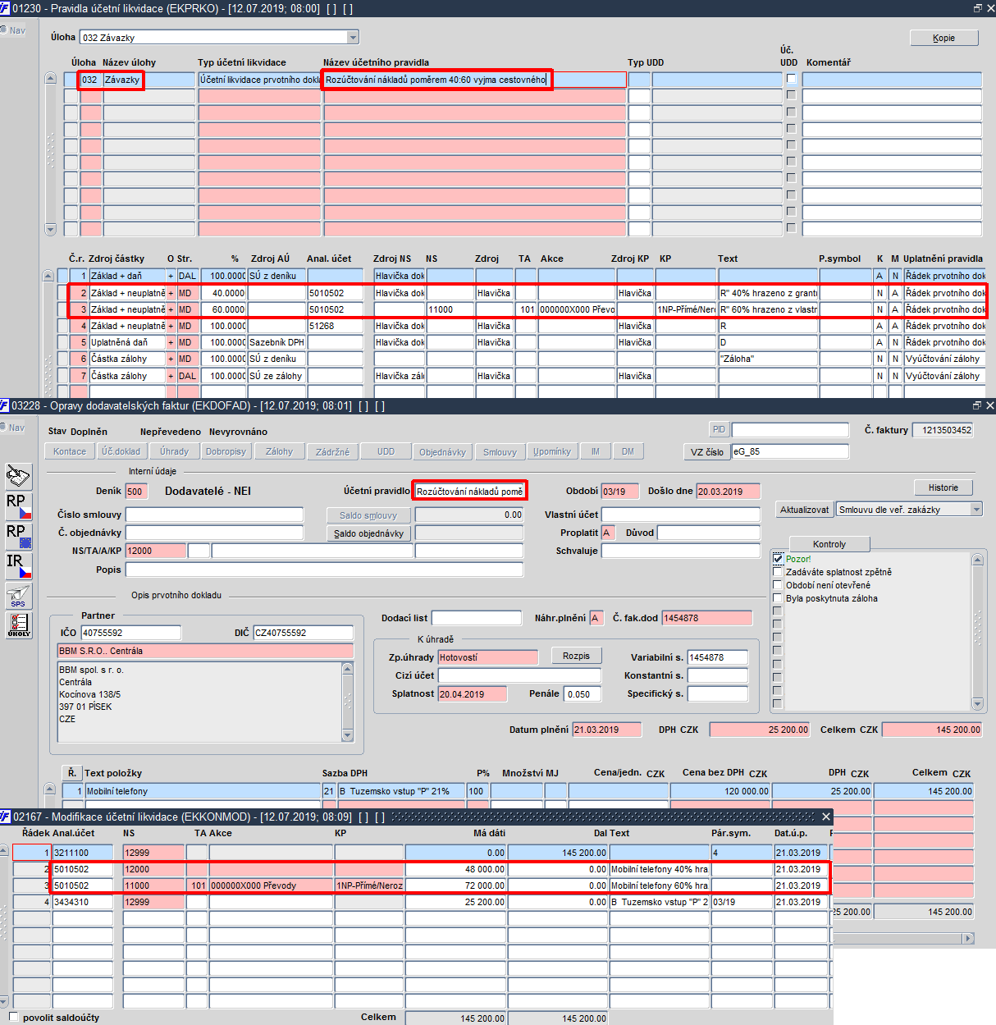Click the Rozpis button

pyautogui.click(x=576, y=656)
